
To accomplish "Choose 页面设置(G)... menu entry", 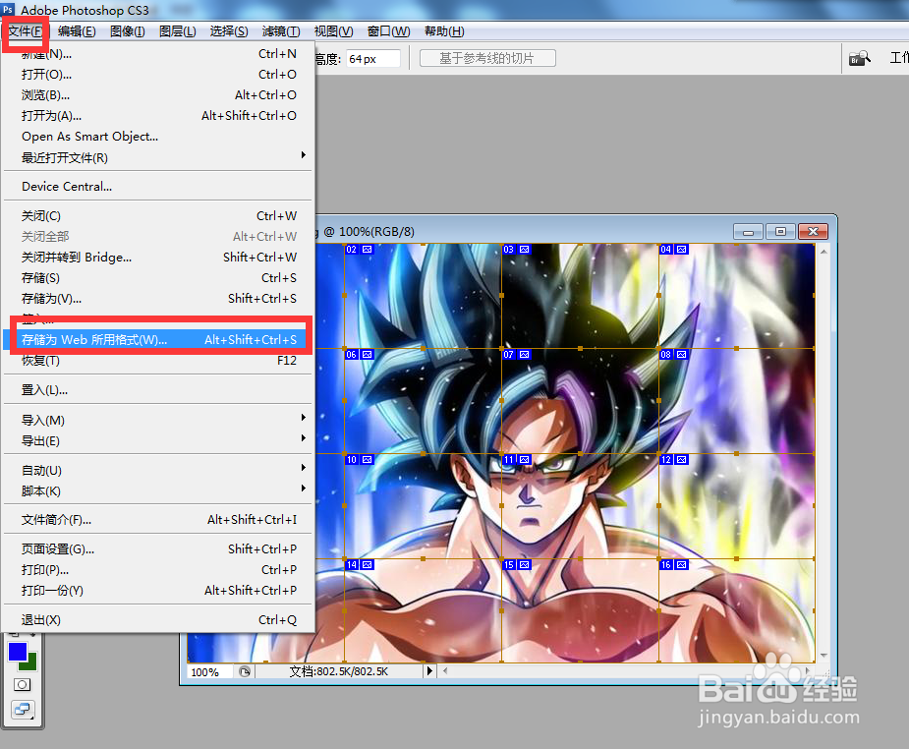I will (158, 549).
